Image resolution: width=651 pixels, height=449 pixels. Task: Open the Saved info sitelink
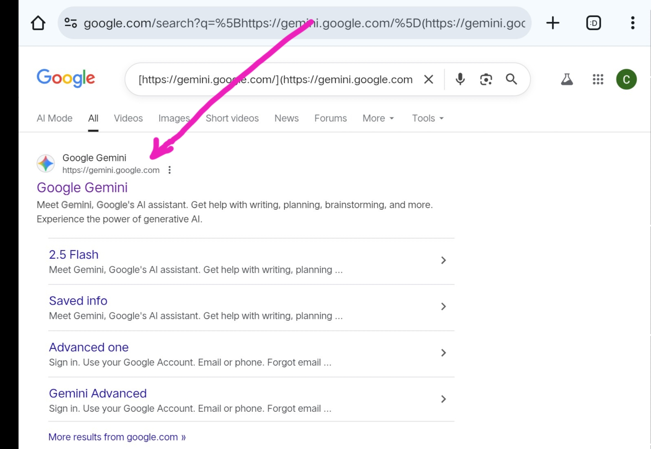[x=78, y=301]
